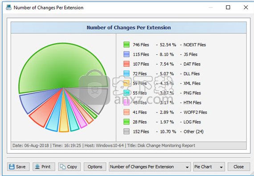Click the Save button

[x=18, y=167]
